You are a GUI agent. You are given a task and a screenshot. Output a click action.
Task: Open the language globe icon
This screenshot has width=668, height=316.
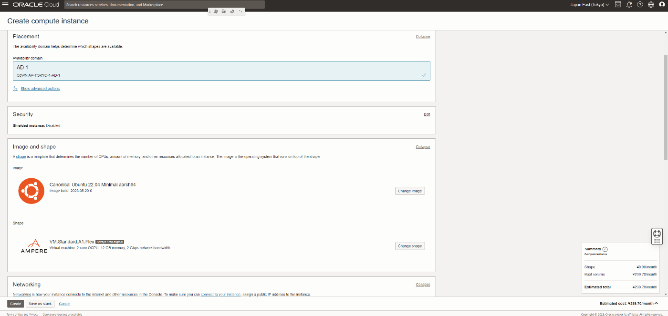[x=651, y=4]
